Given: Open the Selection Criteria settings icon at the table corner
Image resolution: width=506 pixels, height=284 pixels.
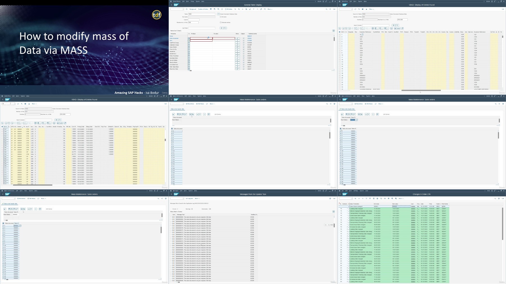Looking at the screenshot, I should coord(334,31).
